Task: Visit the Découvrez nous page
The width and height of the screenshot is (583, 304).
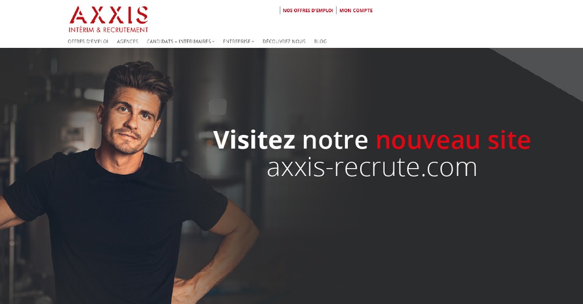Action: (x=284, y=42)
